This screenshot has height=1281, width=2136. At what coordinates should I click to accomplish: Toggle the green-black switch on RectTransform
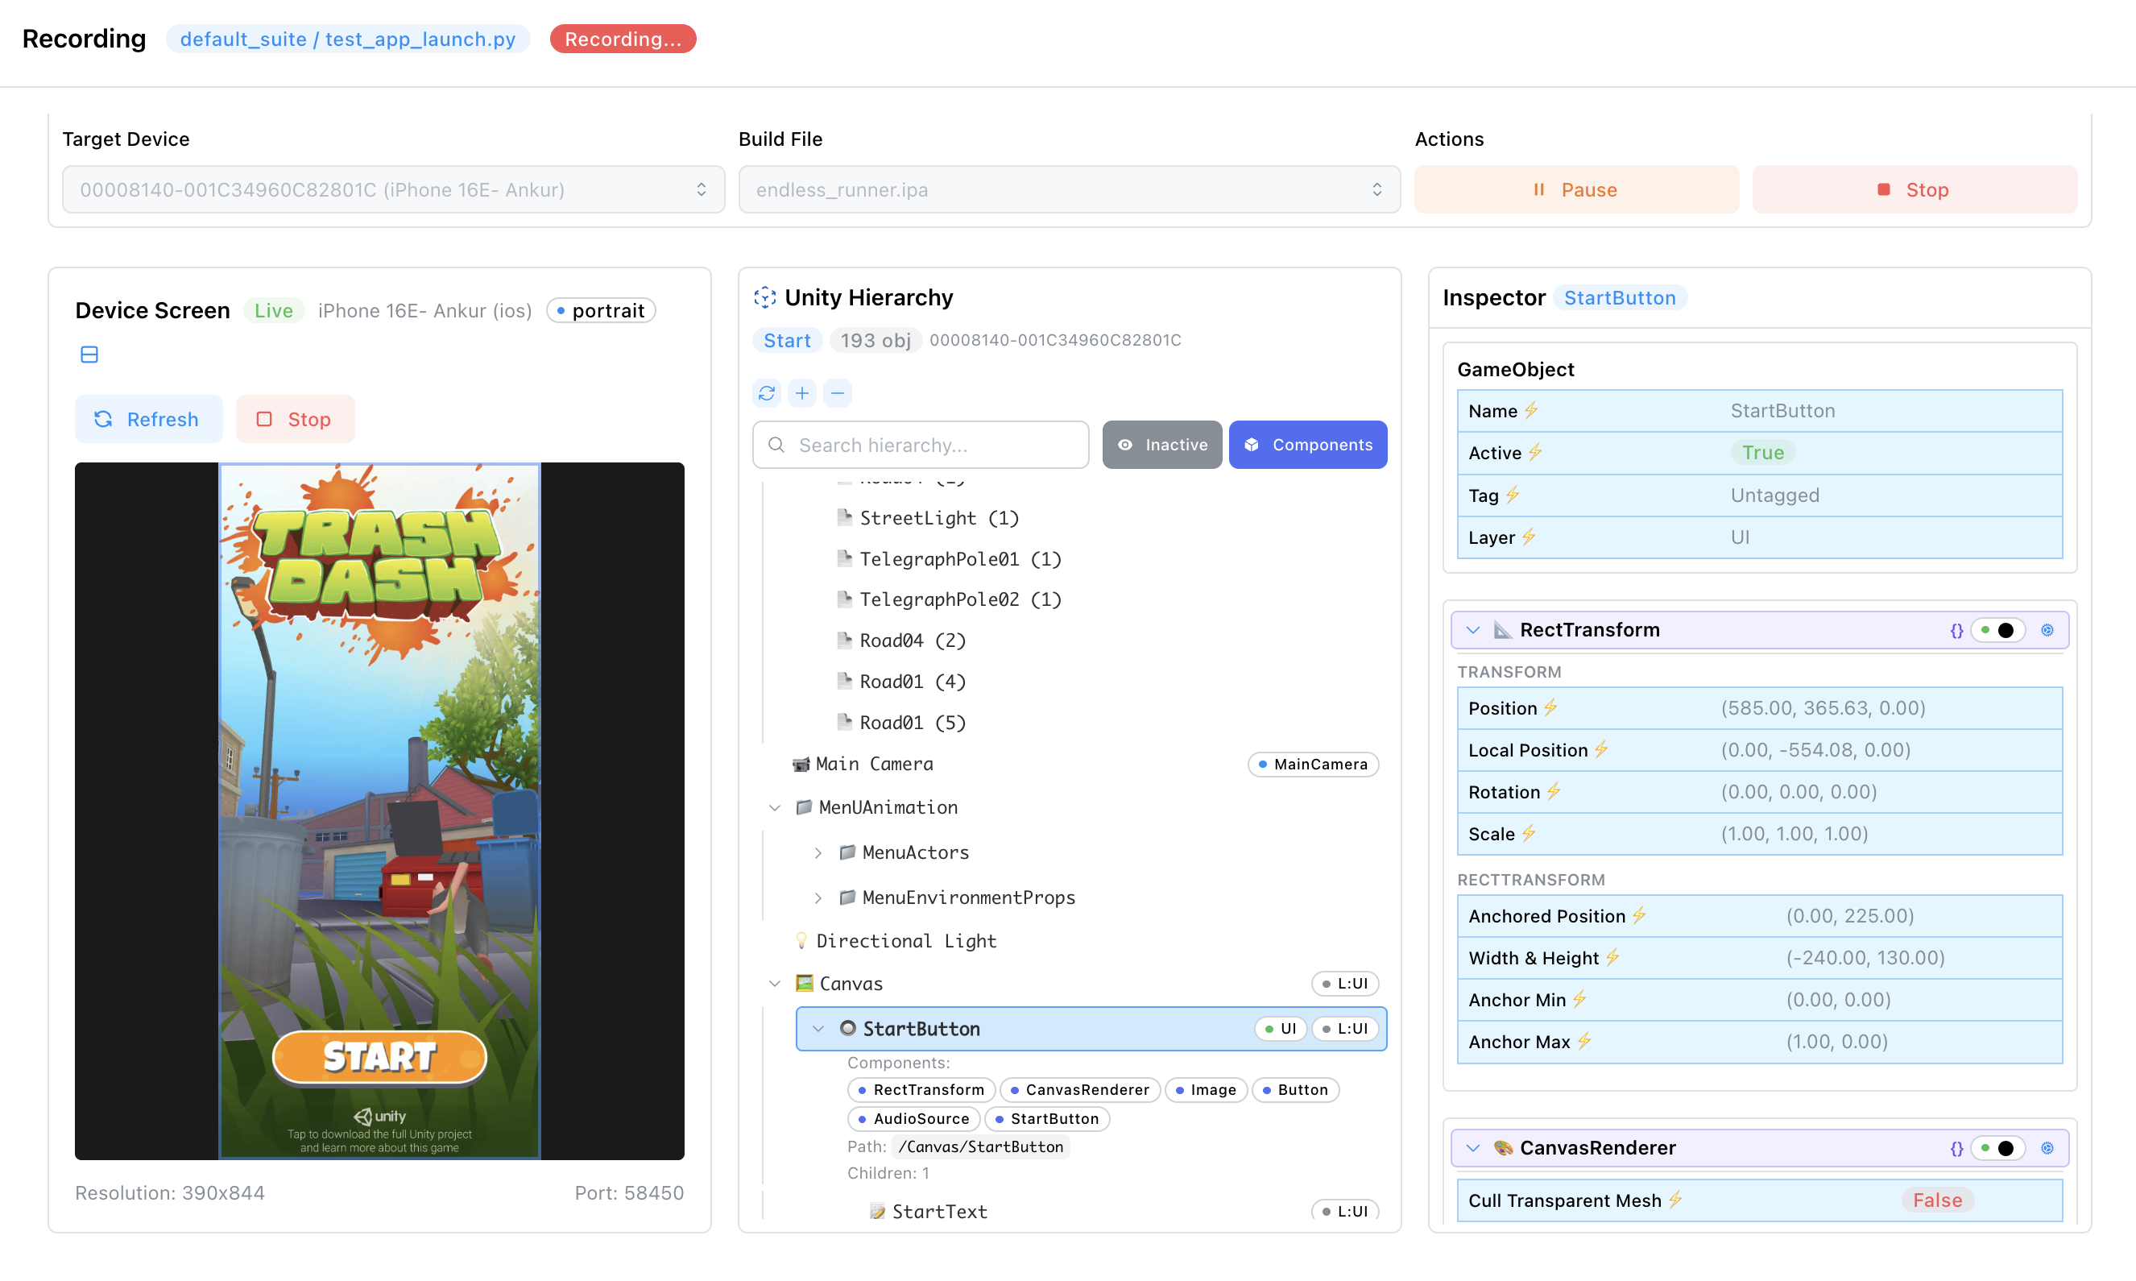(1998, 630)
